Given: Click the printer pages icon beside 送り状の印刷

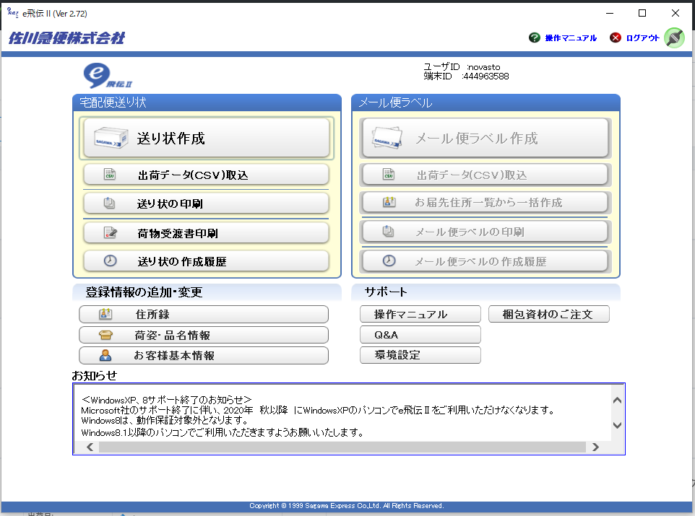Looking at the screenshot, I should [x=109, y=204].
